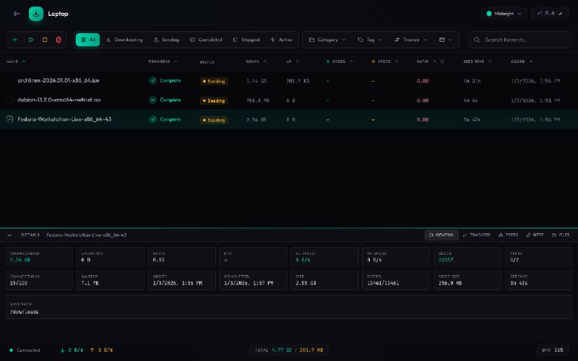Switch to Peers details tab
578x361 pixels.
pyautogui.click(x=509, y=235)
